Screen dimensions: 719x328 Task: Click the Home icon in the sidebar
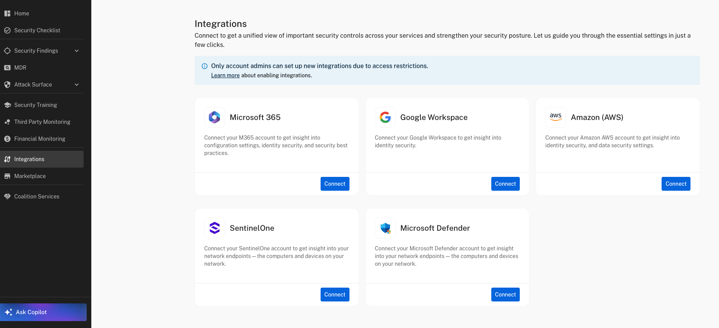7,13
